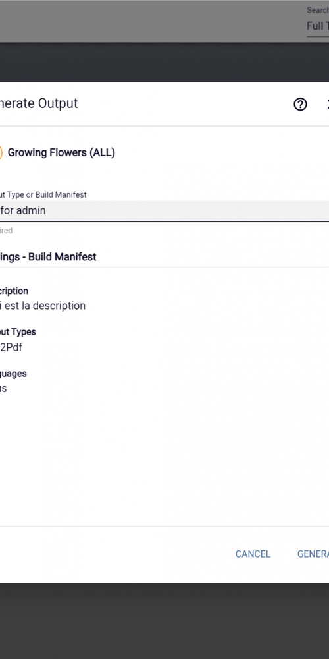Focus the Search field showing Full T
The width and height of the screenshot is (329, 659).
tap(318, 26)
